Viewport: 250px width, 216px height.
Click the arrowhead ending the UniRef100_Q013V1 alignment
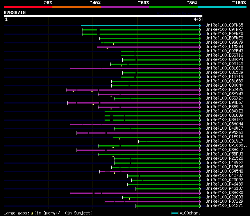coord(200,206)
